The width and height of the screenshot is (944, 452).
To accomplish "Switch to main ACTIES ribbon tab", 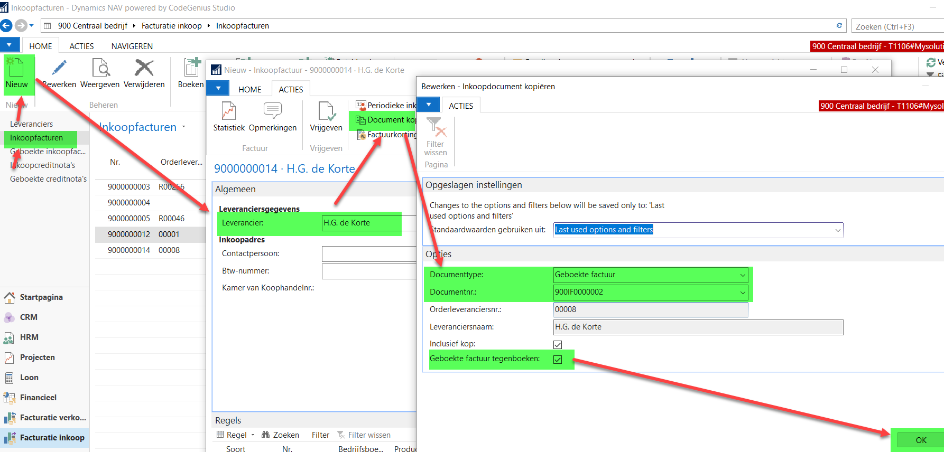I will [x=82, y=46].
